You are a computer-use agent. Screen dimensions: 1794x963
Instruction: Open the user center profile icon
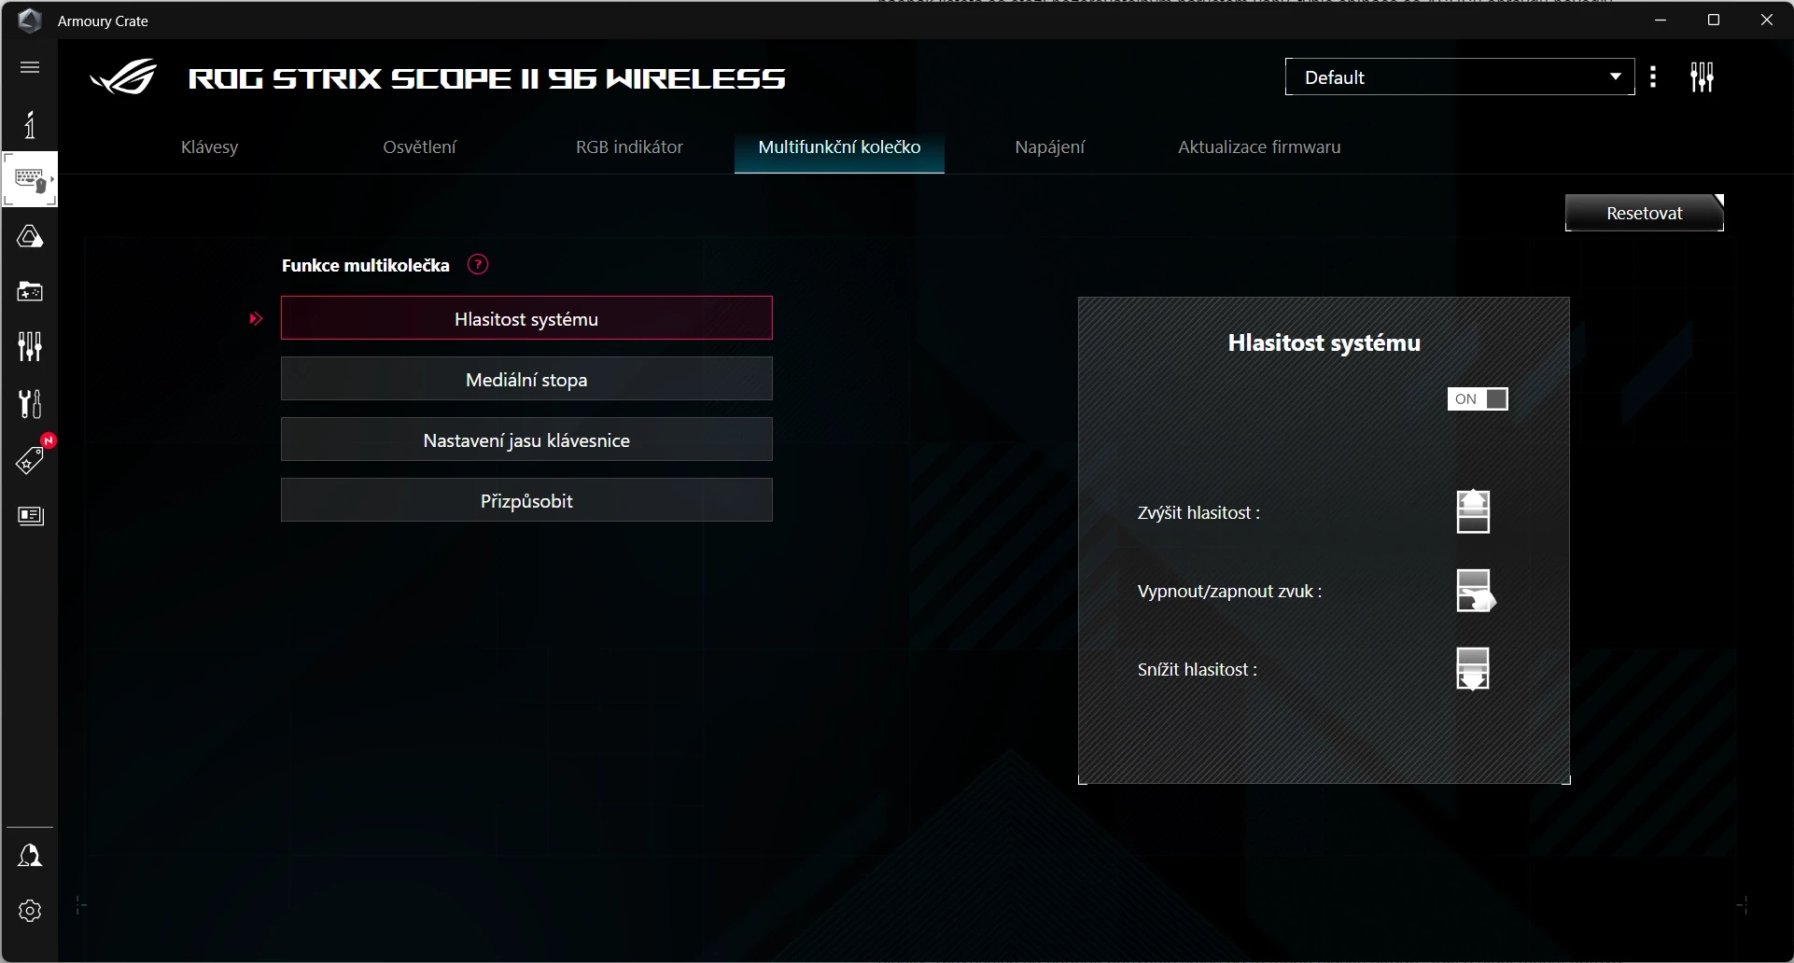[30, 856]
